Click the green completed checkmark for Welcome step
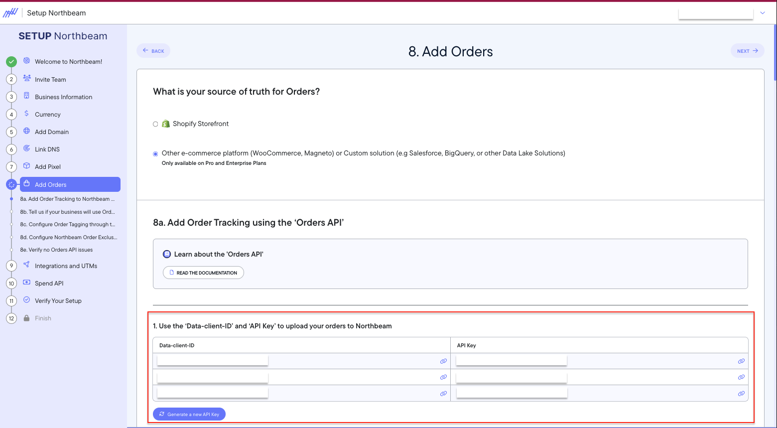Image resolution: width=777 pixels, height=428 pixels. coord(11,62)
